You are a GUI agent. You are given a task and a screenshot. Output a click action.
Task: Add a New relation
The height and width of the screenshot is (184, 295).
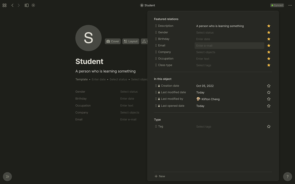(160, 176)
